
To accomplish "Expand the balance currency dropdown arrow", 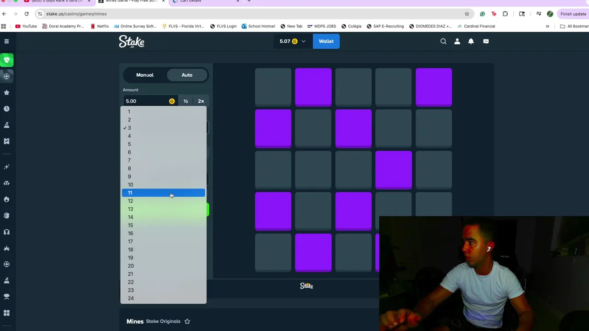I will 303,41.
